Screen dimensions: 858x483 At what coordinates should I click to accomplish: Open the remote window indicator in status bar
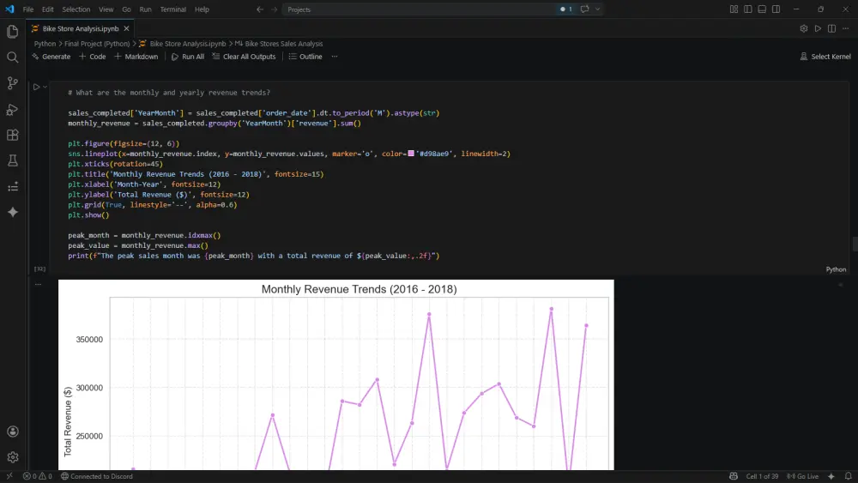coord(9,476)
